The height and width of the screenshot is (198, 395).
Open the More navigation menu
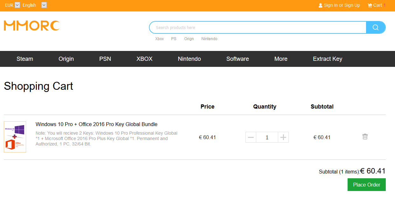[281, 59]
